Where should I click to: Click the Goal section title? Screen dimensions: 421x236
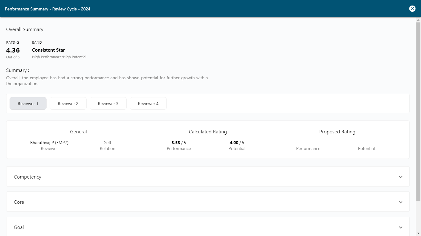click(19, 227)
